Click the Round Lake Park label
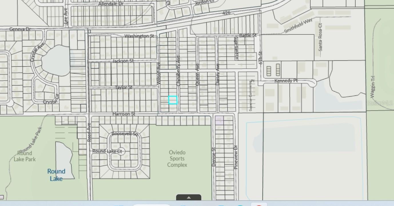 tap(25, 156)
